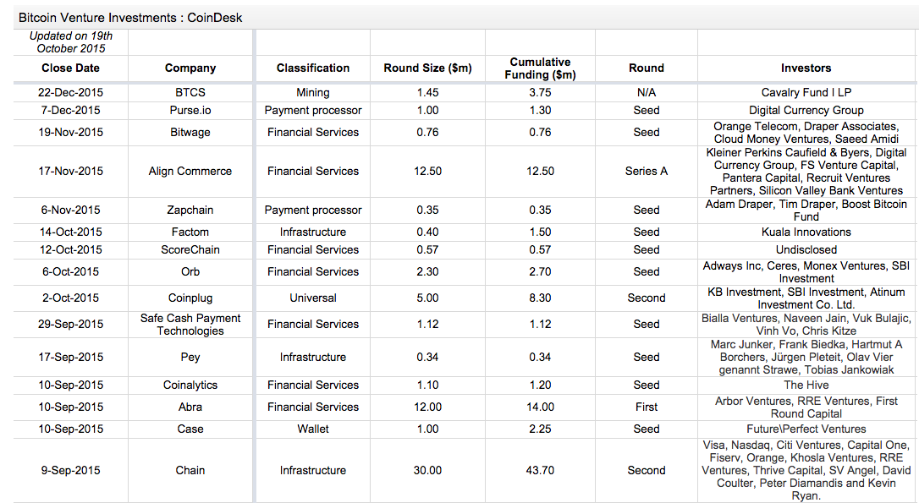Select the 'Cavalry Fund I LP' investor cell
The width and height of the screenshot is (919, 503).
coord(806,92)
